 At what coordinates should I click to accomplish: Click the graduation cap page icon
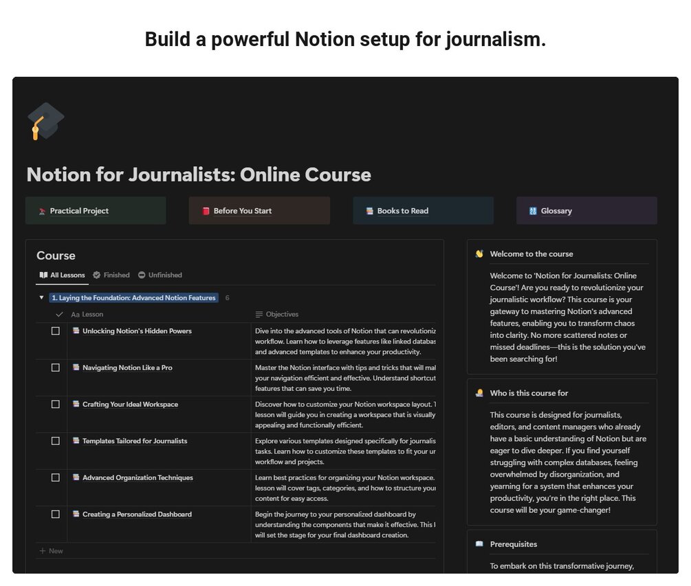click(x=46, y=122)
